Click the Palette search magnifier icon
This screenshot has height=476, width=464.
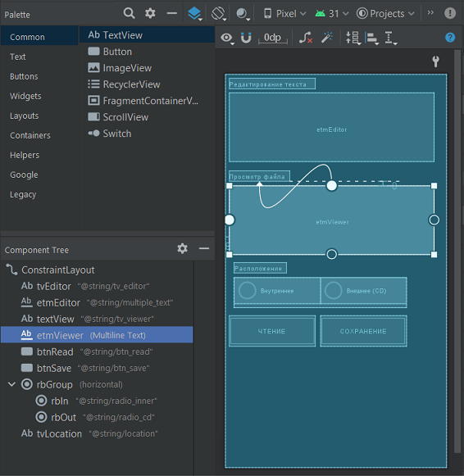[x=129, y=13]
